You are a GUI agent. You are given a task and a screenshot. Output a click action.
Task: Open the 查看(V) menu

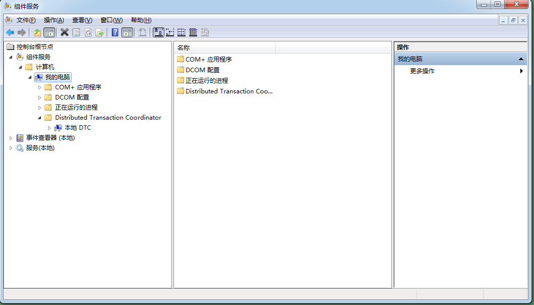(82, 20)
